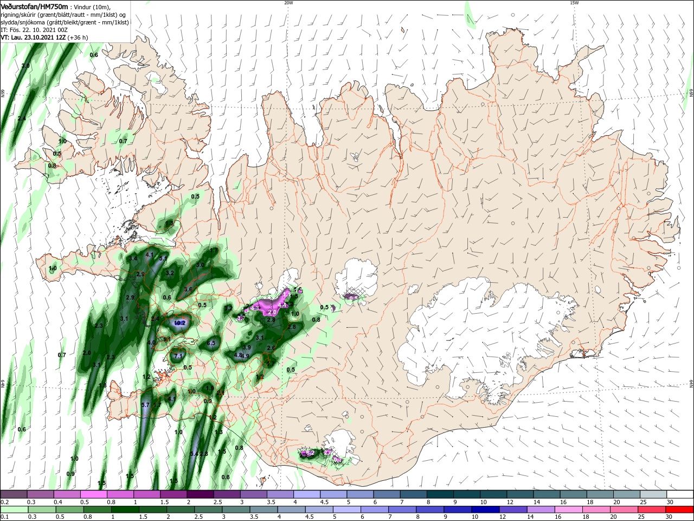The width and height of the screenshot is (694, 521).
Task: Select the light pink rain swatch labeled 16
Action: click(569, 510)
